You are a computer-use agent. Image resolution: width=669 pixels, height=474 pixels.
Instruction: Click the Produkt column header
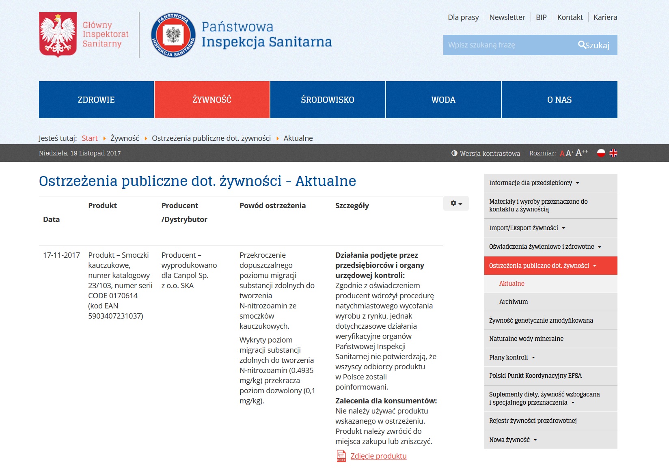click(x=102, y=206)
